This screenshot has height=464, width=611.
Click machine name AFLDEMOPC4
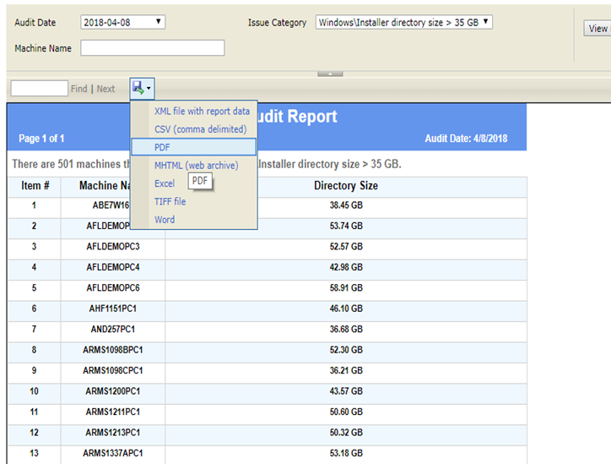click(x=113, y=267)
